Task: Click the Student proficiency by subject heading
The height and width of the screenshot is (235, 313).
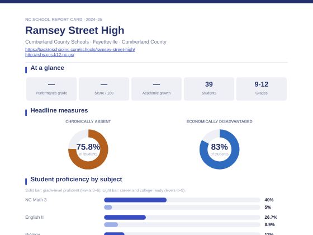Action: click(x=76, y=179)
